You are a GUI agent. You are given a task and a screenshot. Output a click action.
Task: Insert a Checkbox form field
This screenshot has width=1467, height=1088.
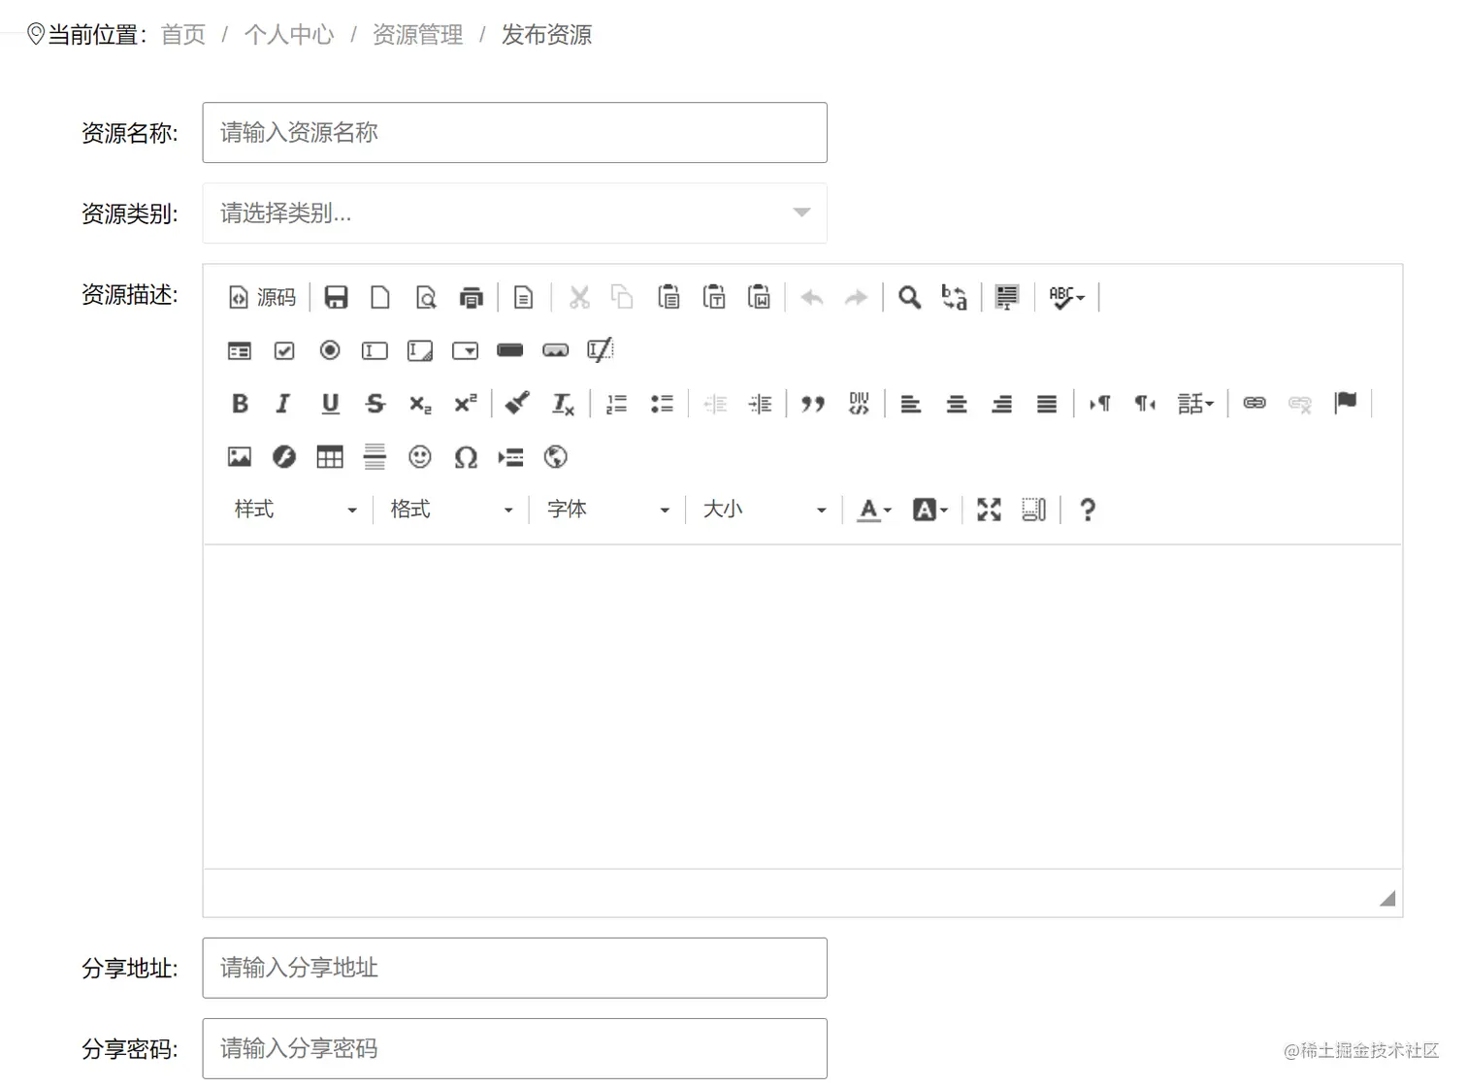coord(284,350)
